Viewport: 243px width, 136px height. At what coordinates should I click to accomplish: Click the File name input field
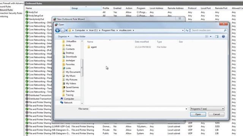(137, 109)
